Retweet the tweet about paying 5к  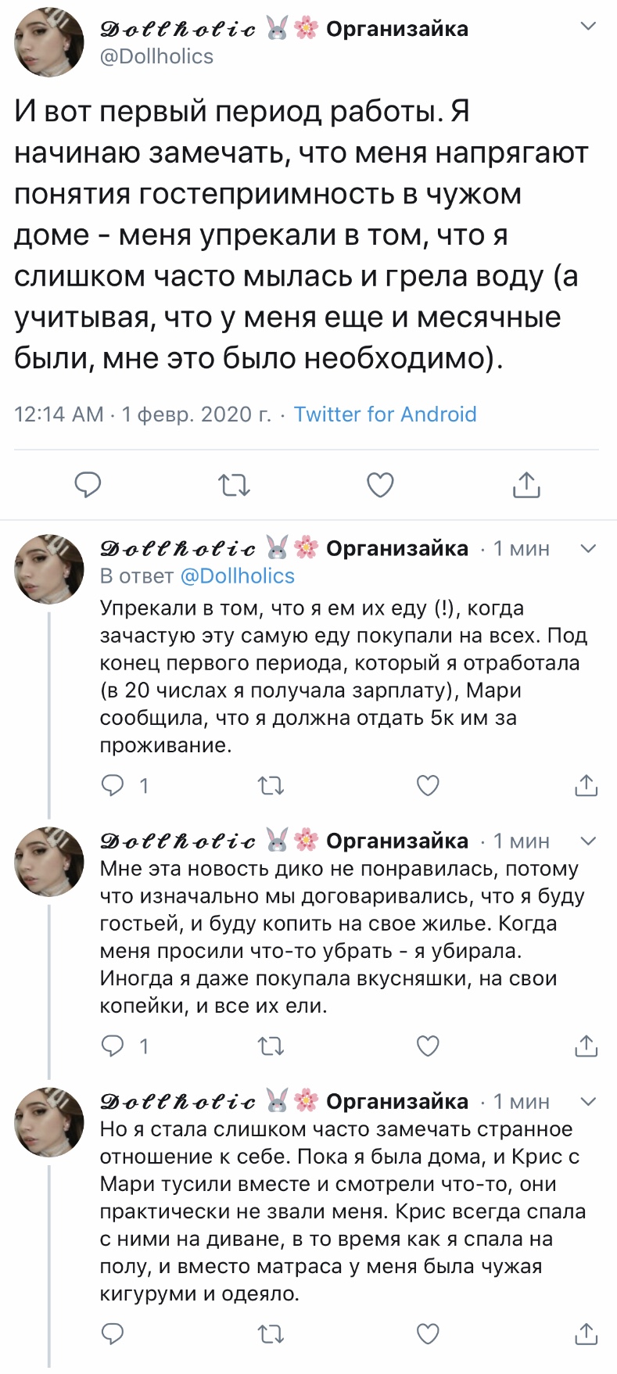[x=271, y=785]
